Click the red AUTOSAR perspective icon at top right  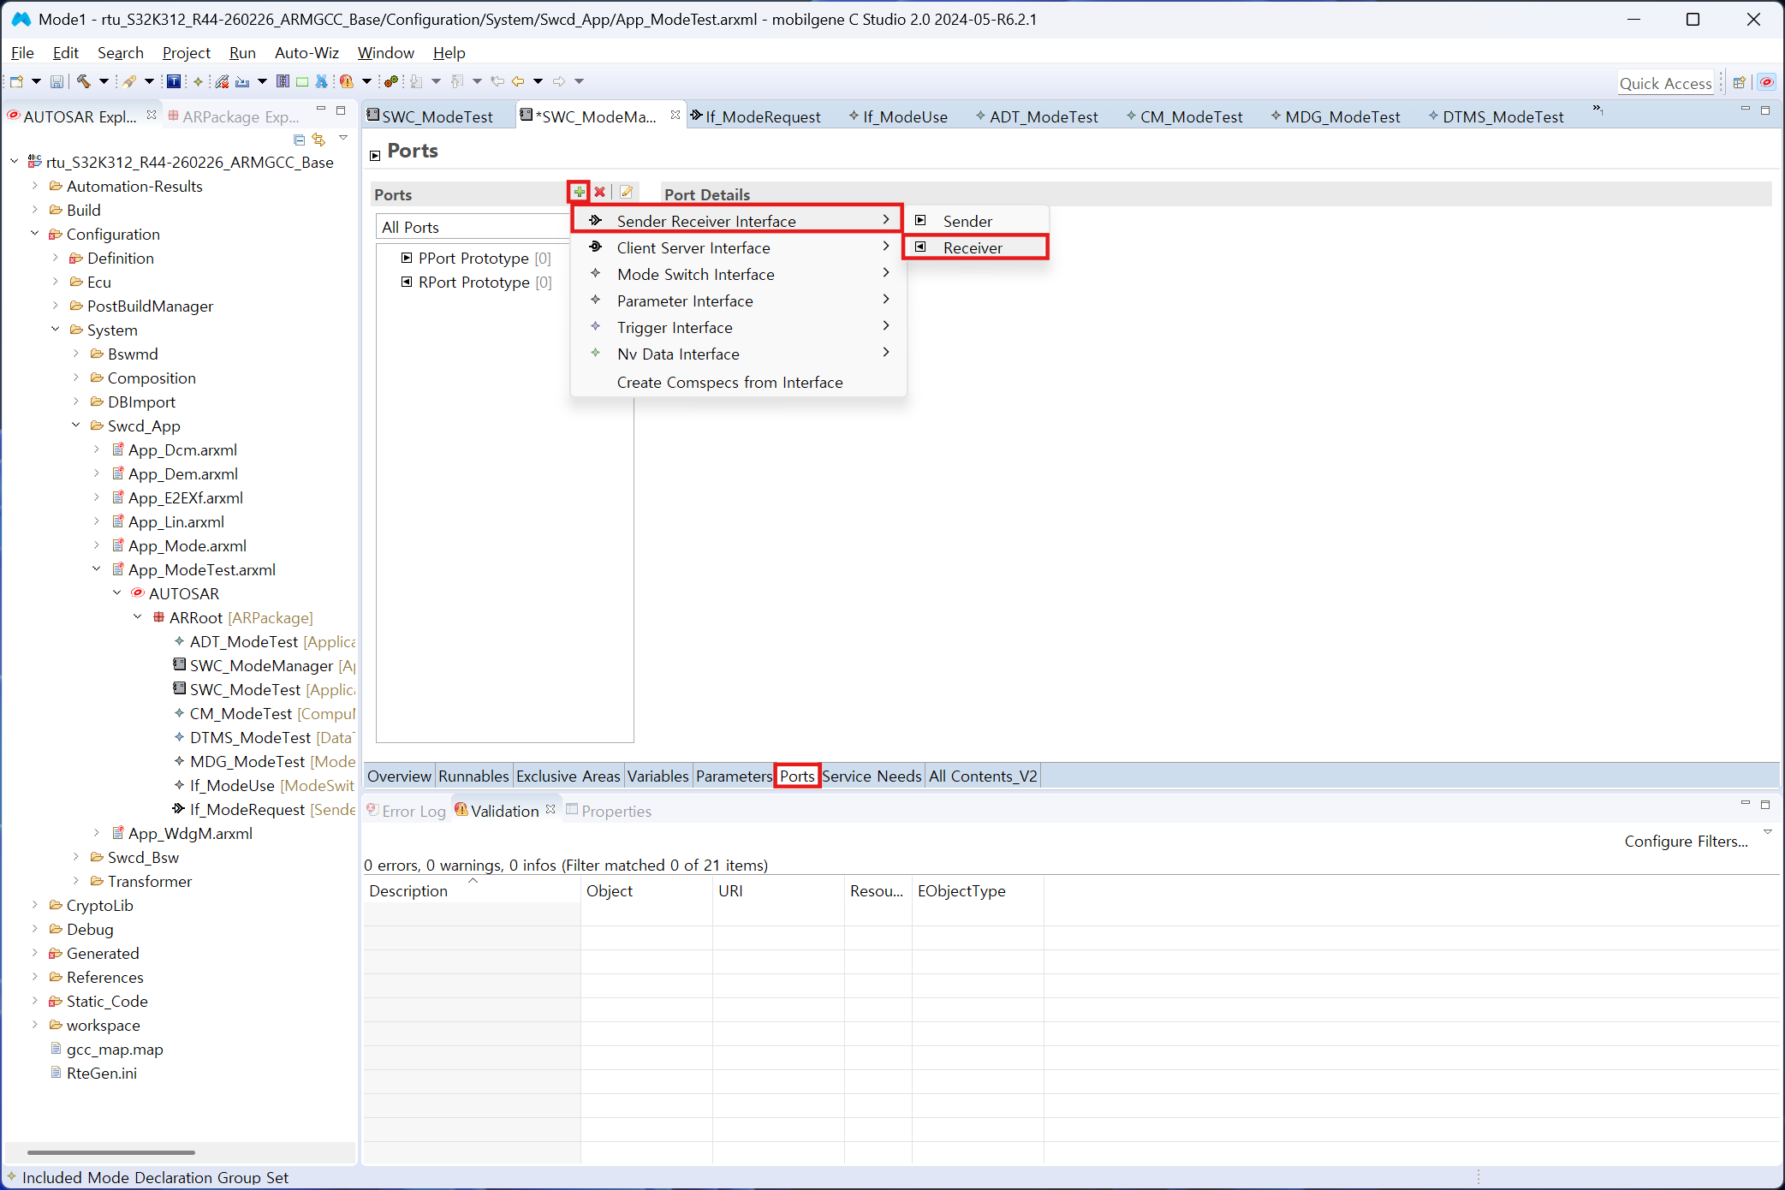point(1766,83)
